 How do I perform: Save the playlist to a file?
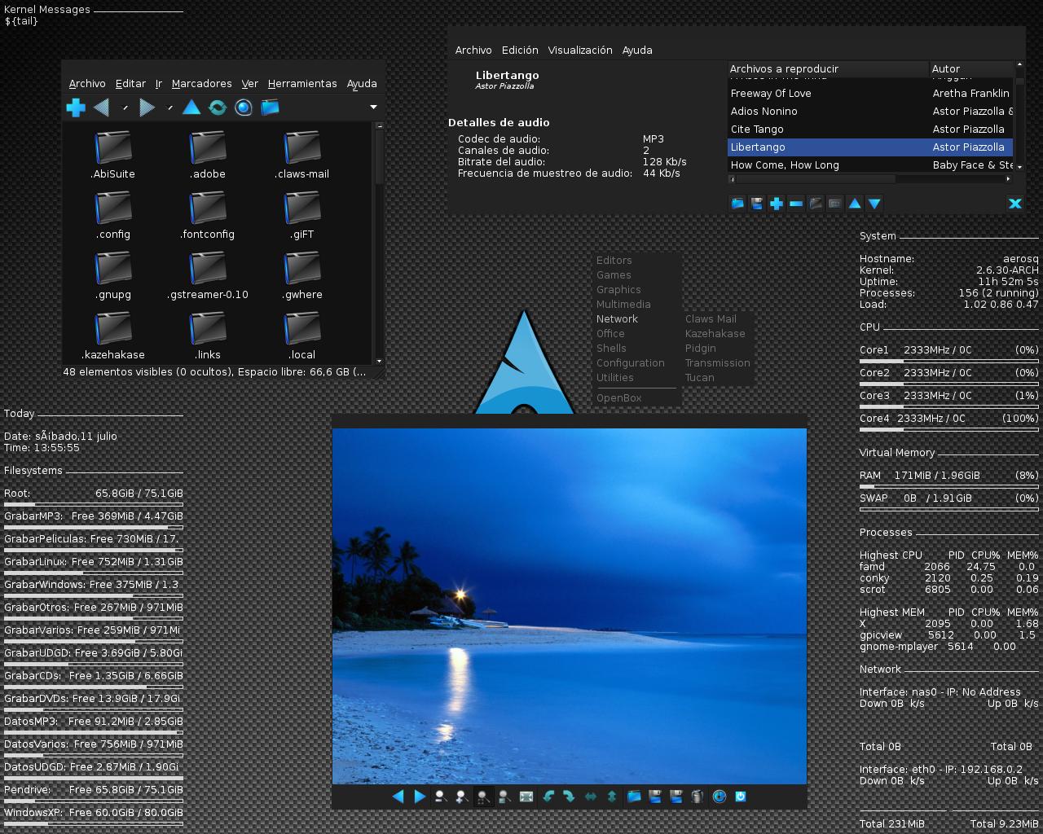(x=756, y=204)
